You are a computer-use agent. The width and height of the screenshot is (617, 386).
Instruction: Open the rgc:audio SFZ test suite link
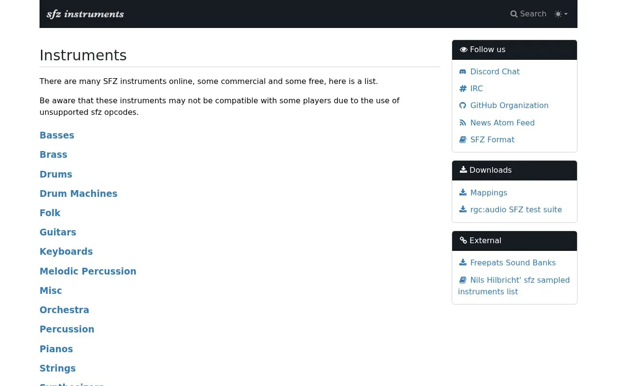click(x=516, y=209)
